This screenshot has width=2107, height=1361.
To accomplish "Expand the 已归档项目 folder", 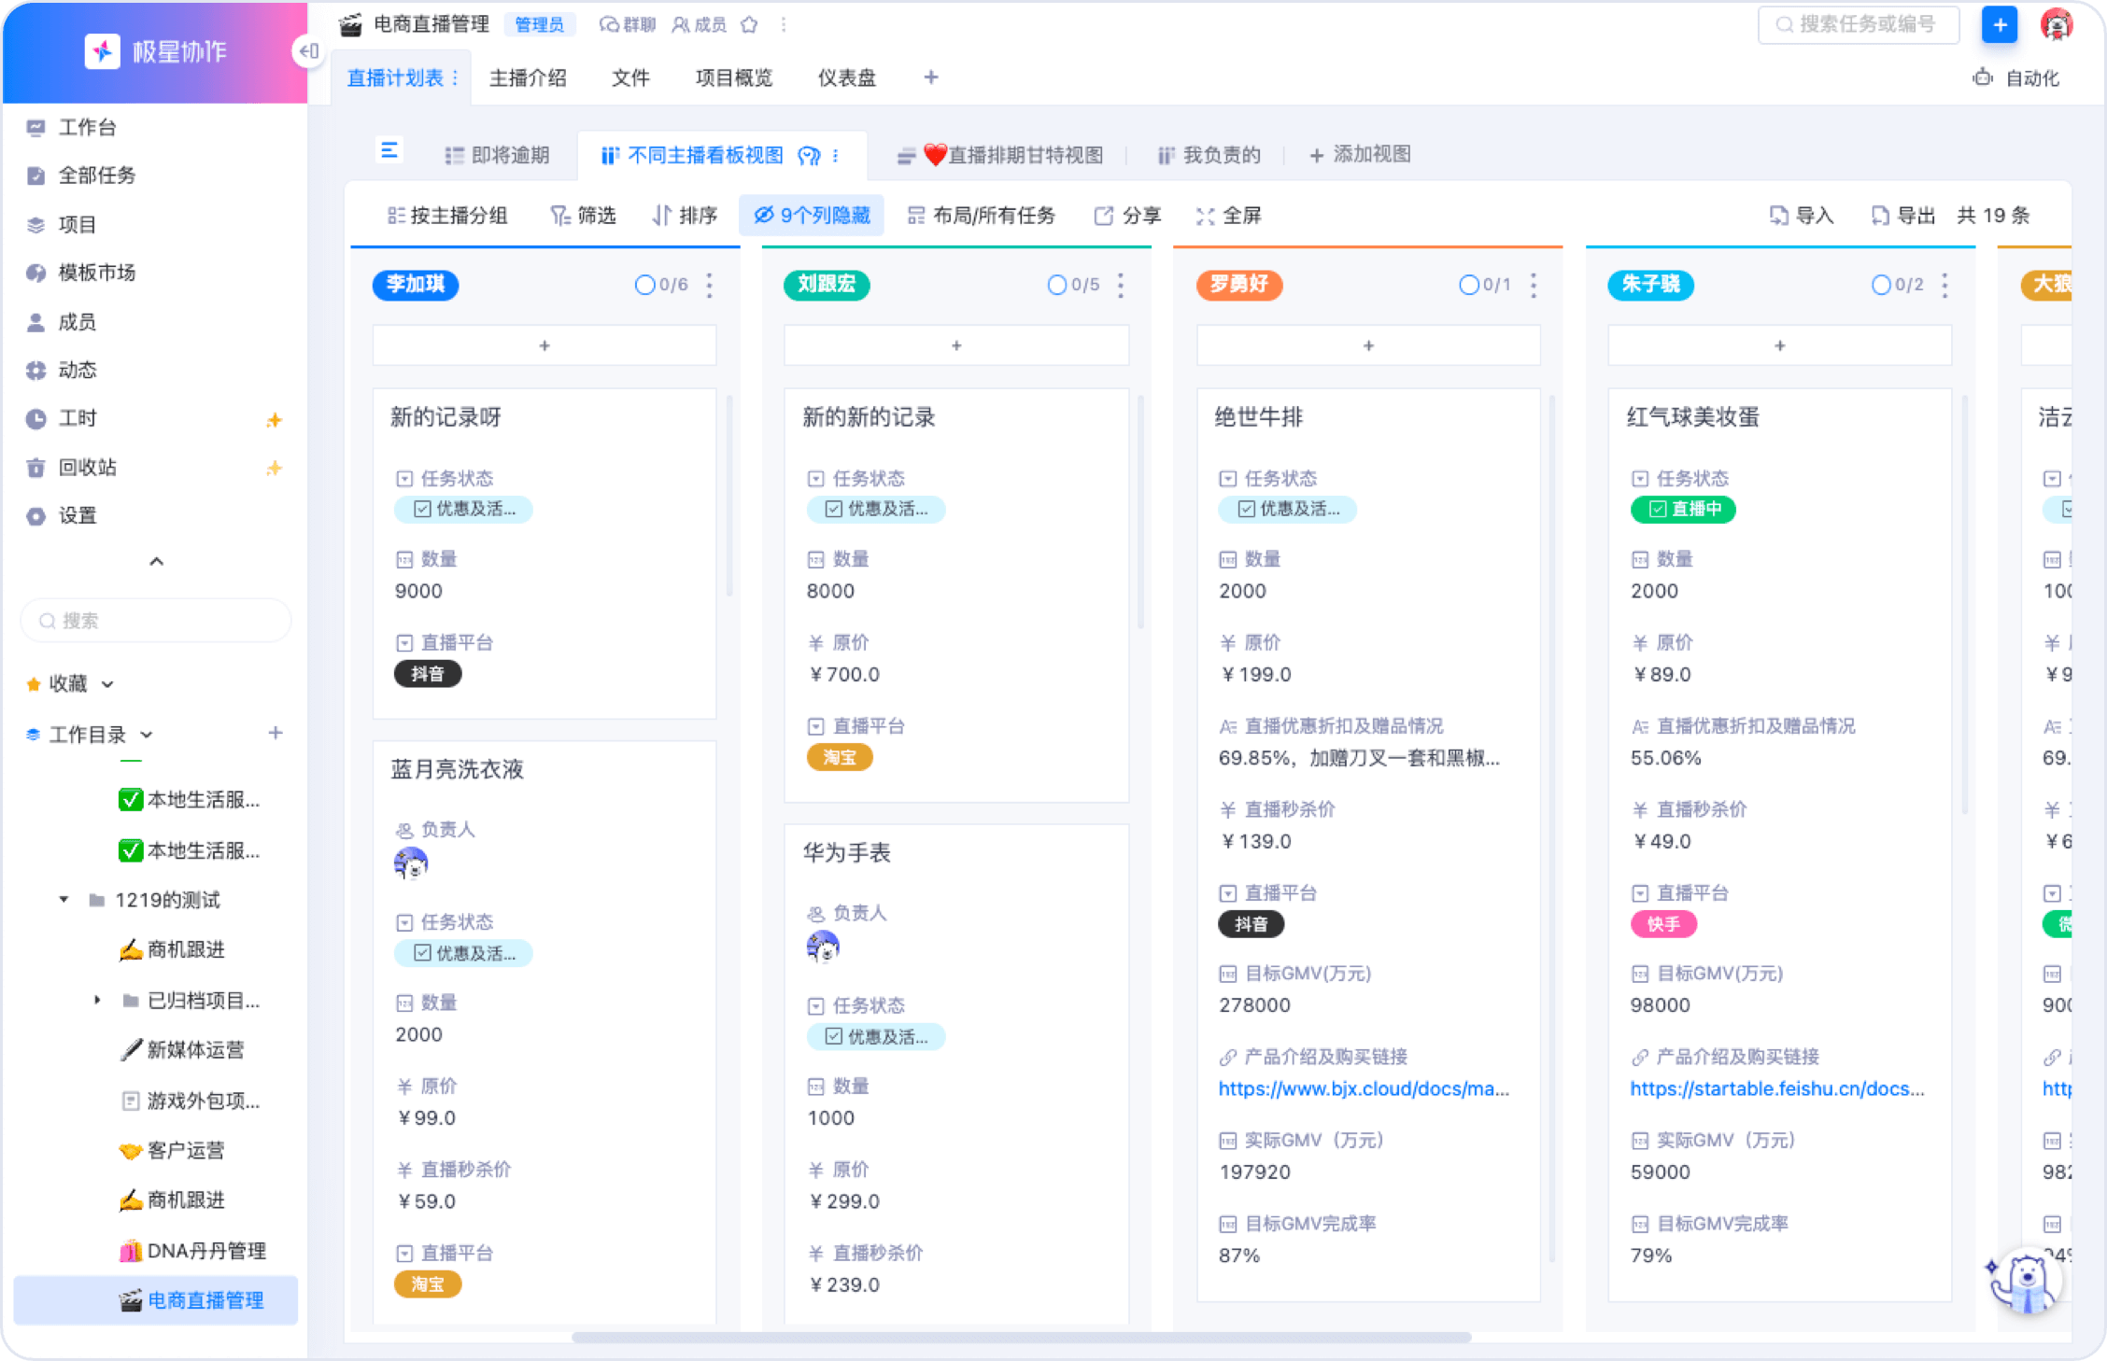I will point(97,1001).
